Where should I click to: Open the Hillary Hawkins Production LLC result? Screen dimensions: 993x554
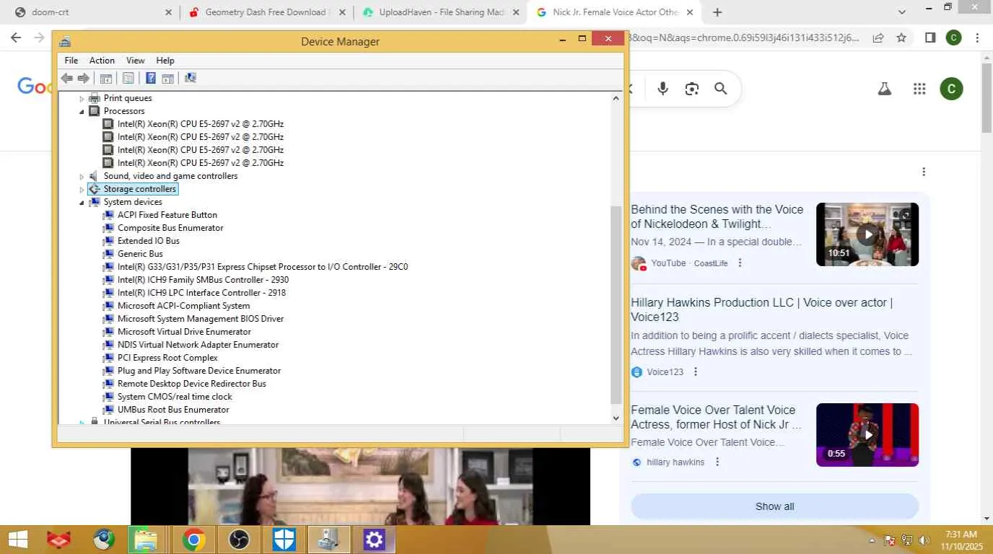point(762,310)
